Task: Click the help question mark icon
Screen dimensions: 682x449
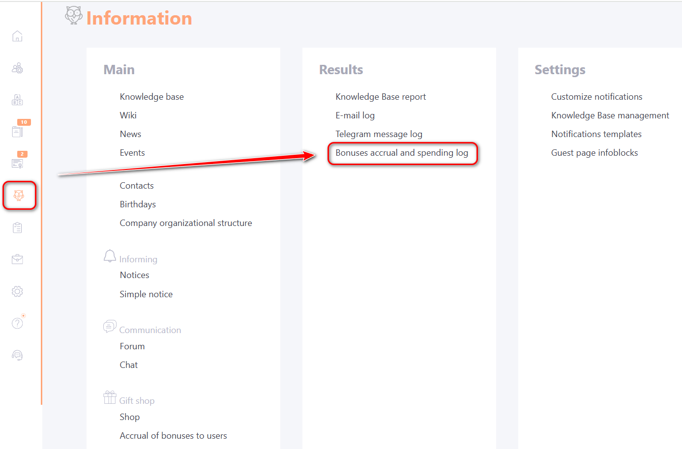Action: [x=17, y=323]
